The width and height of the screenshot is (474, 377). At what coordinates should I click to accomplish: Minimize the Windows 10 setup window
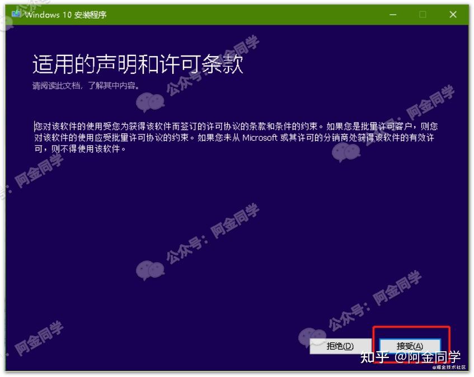393,15
